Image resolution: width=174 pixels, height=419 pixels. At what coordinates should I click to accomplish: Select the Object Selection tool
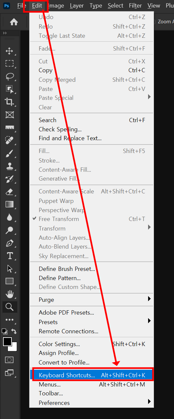click(10, 89)
